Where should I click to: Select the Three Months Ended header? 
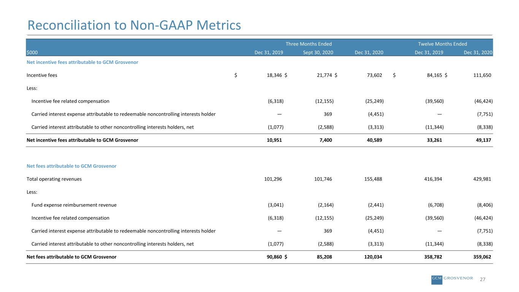(309, 44)
